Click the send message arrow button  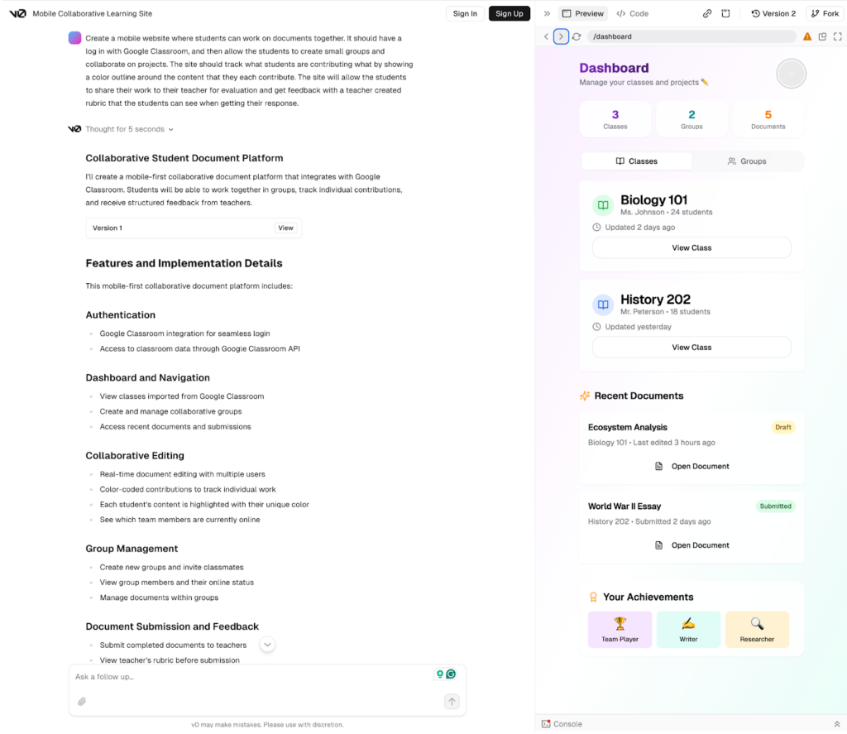point(452,702)
